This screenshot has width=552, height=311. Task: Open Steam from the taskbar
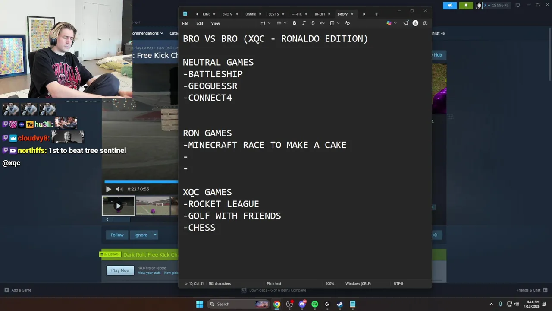coord(340,304)
